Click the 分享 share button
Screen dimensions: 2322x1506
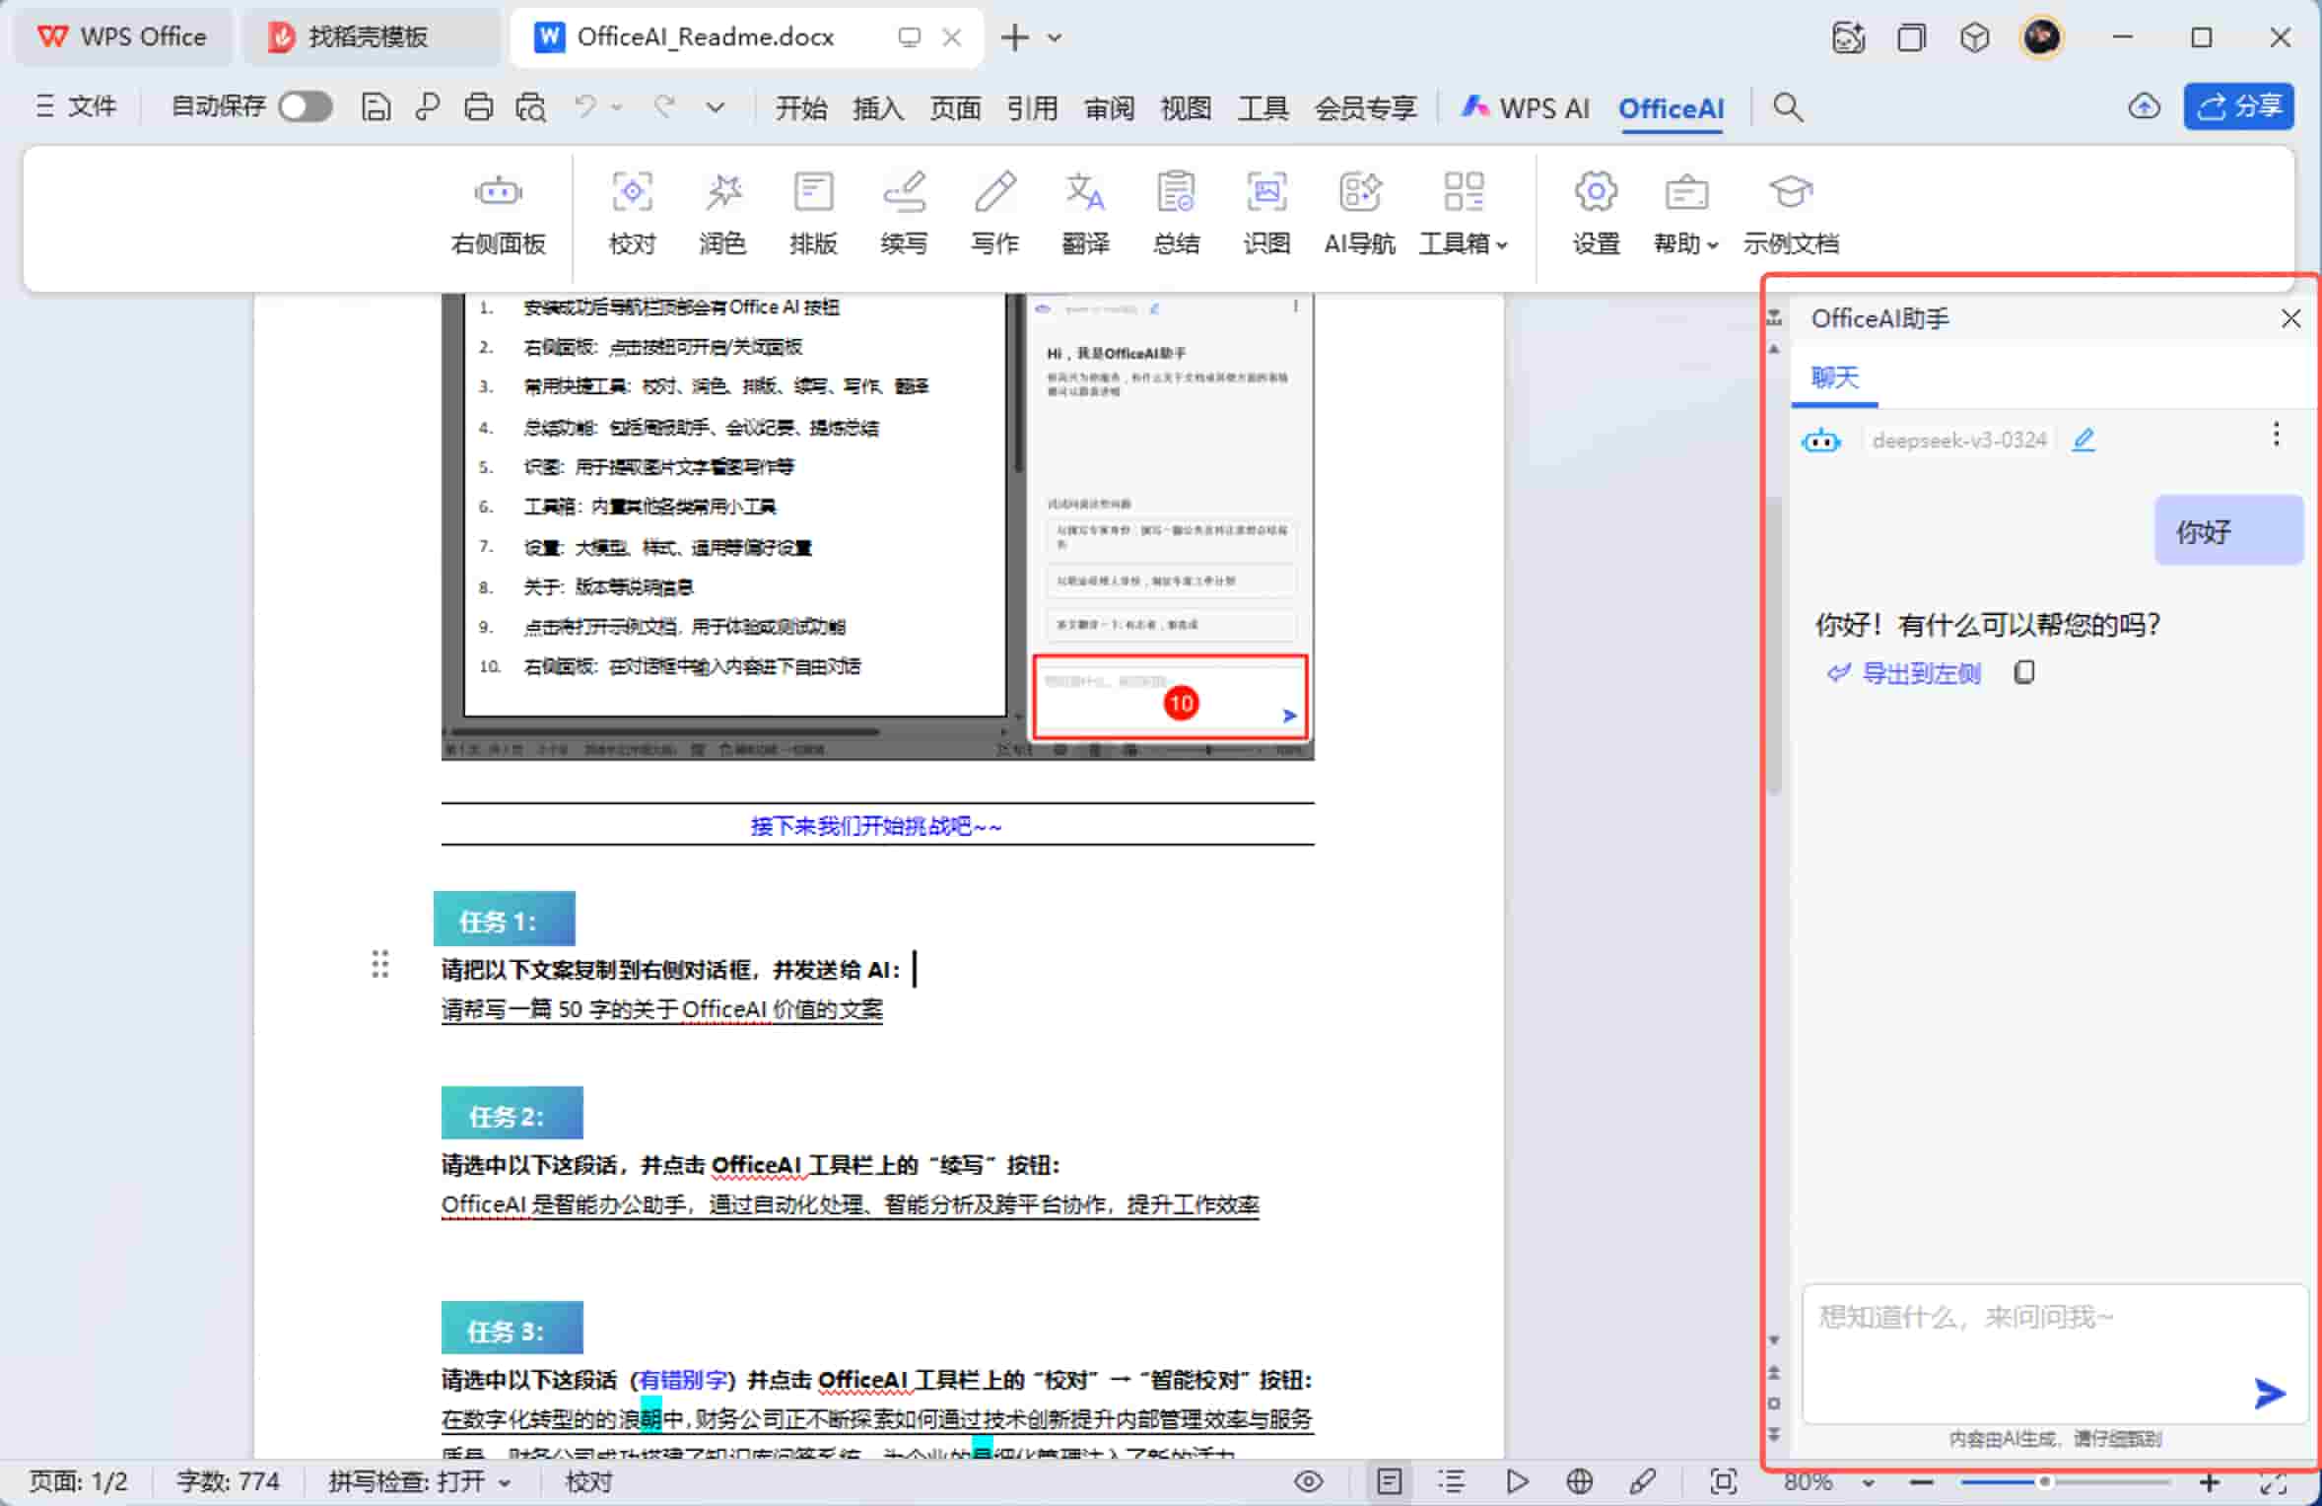coord(2238,106)
